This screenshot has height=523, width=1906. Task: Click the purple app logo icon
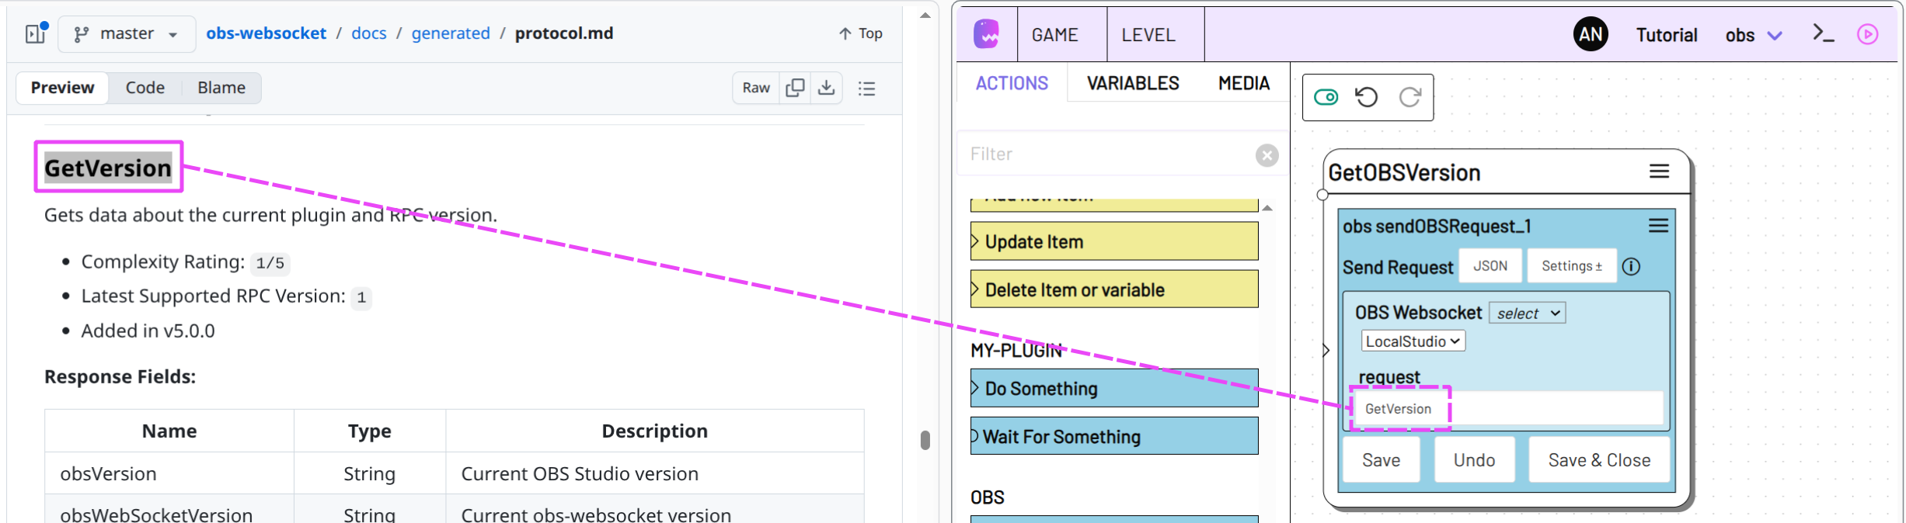(987, 34)
